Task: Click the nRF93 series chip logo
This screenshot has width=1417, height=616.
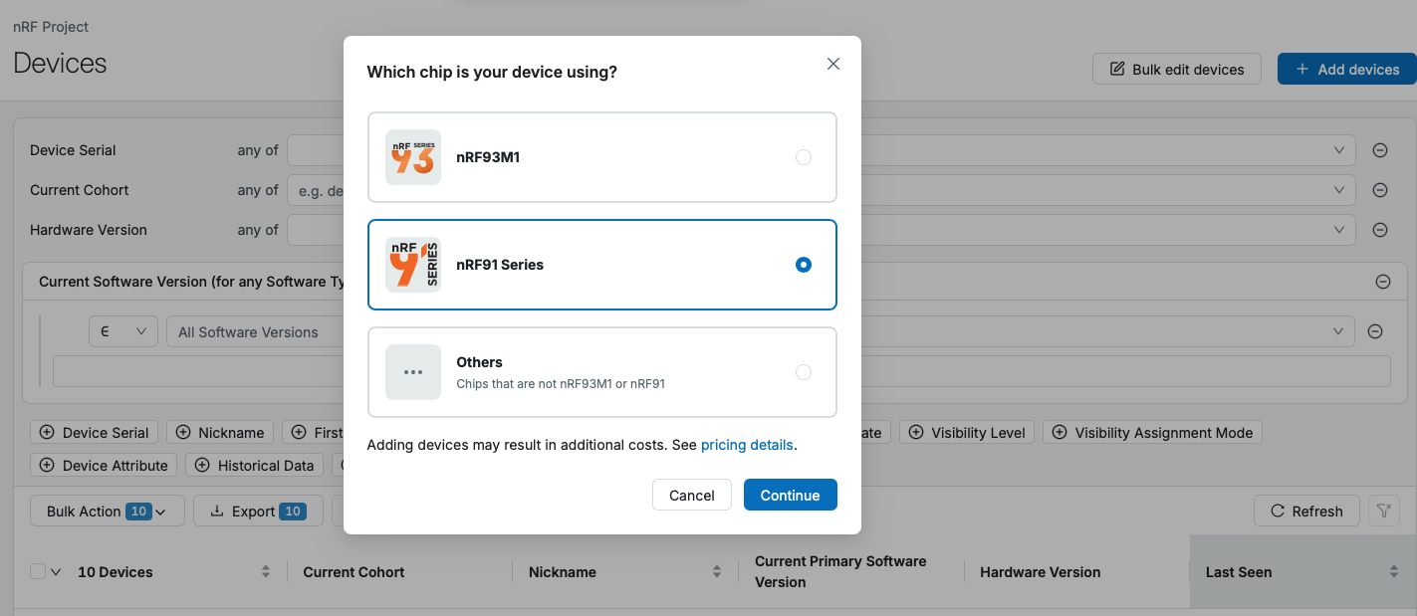Action: (x=413, y=157)
